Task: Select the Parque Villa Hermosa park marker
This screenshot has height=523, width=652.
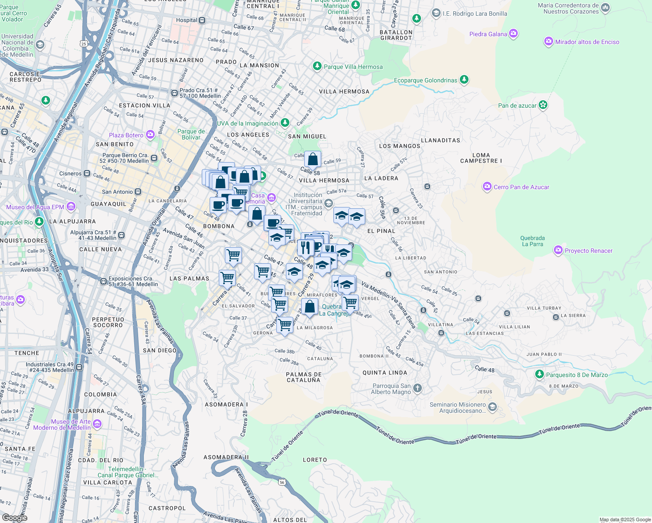Action: pyautogui.click(x=317, y=67)
